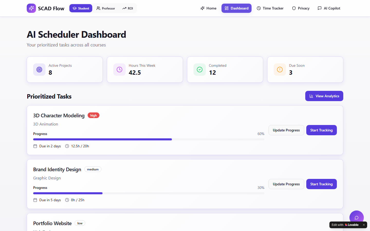Click Edit with Lovable badge

(345, 225)
